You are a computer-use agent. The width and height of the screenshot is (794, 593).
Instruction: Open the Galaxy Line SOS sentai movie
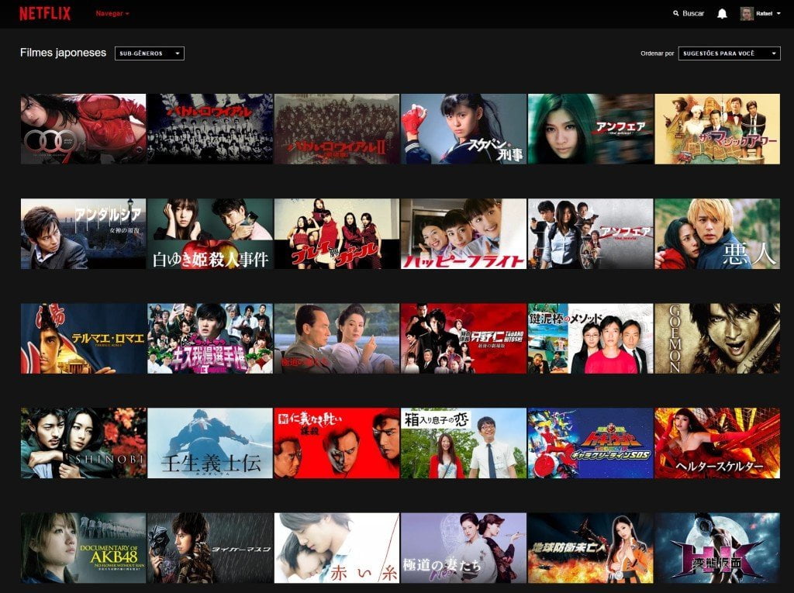click(x=590, y=443)
